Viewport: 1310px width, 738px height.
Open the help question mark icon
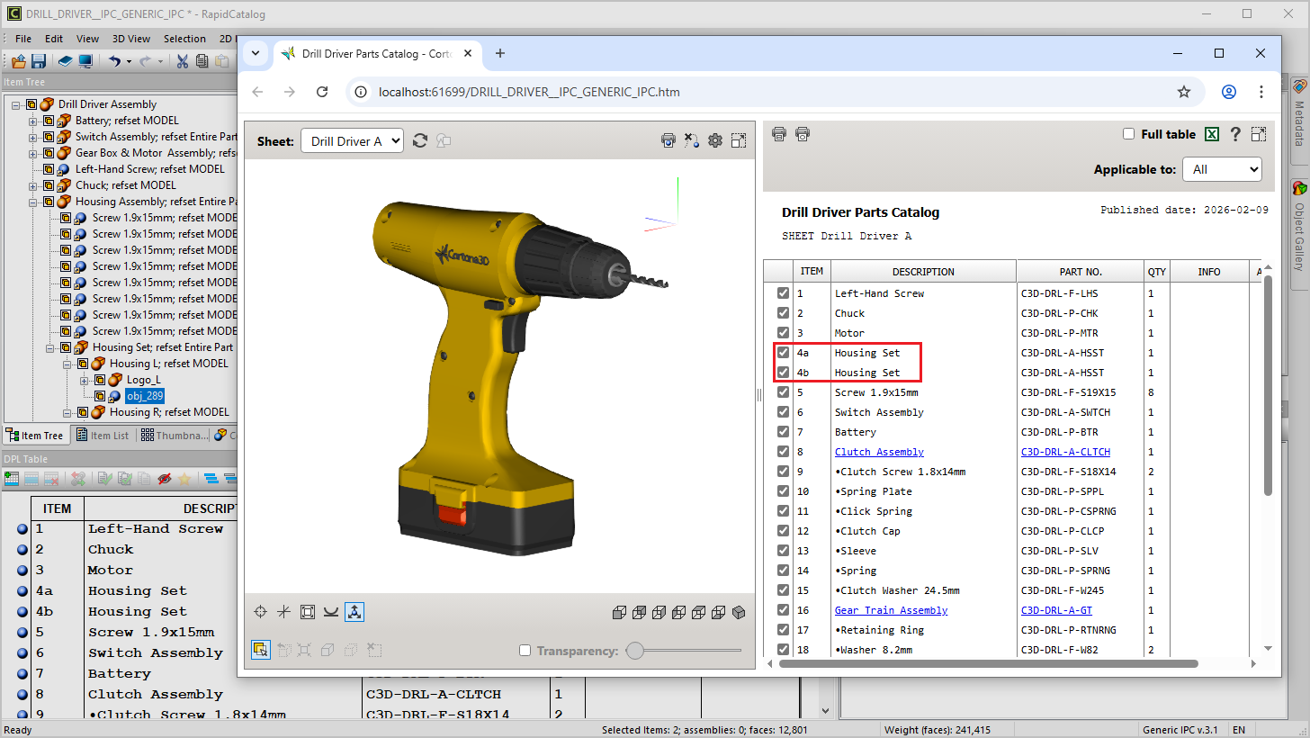point(1235,134)
